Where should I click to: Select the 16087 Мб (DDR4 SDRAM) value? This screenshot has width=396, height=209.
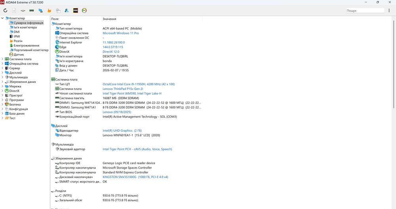click(x=121, y=98)
